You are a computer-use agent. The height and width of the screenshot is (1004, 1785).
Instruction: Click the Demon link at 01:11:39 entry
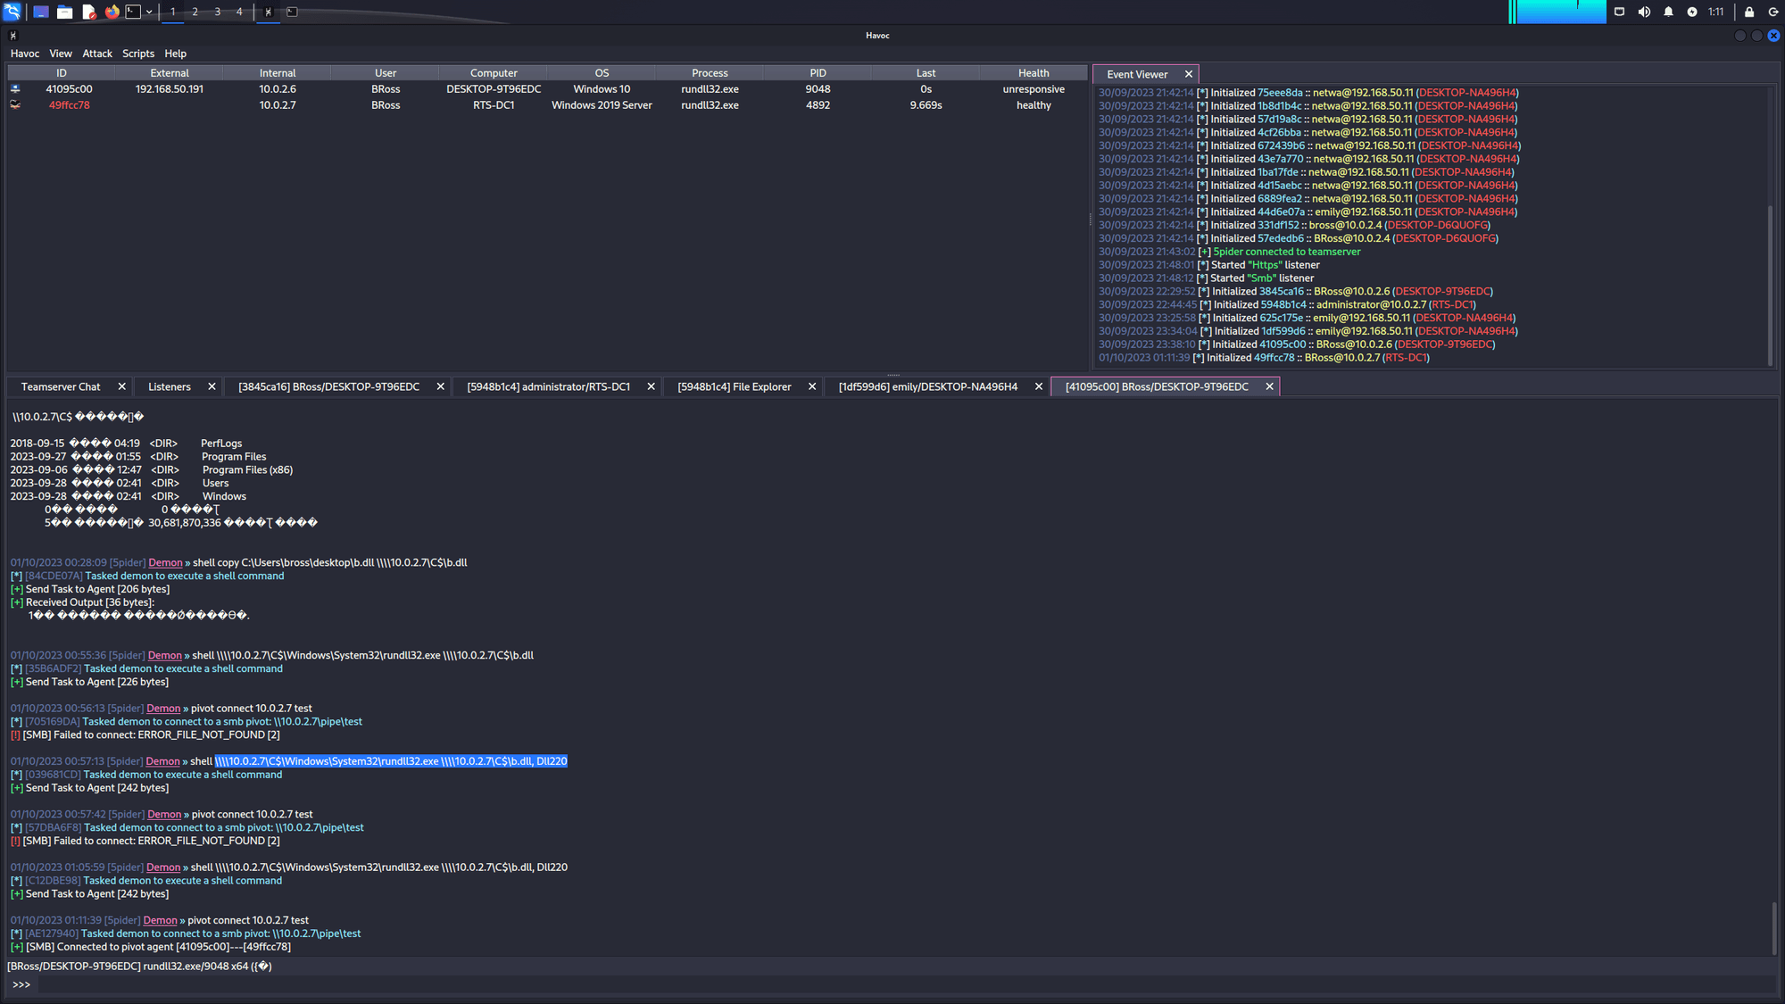pos(161,920)
